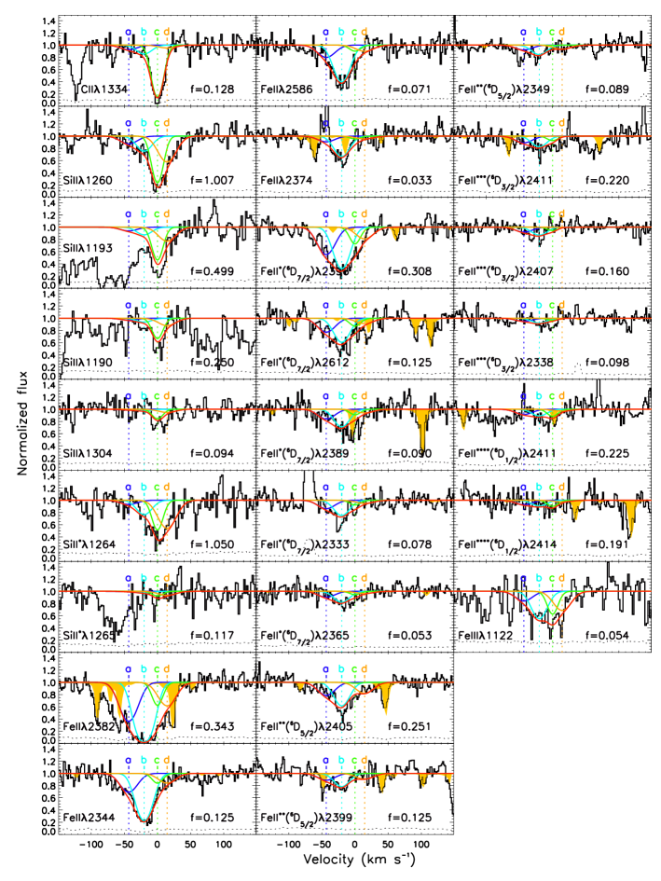Select the f=0.220 value
The image size is (661, 881).
[607, 180]
